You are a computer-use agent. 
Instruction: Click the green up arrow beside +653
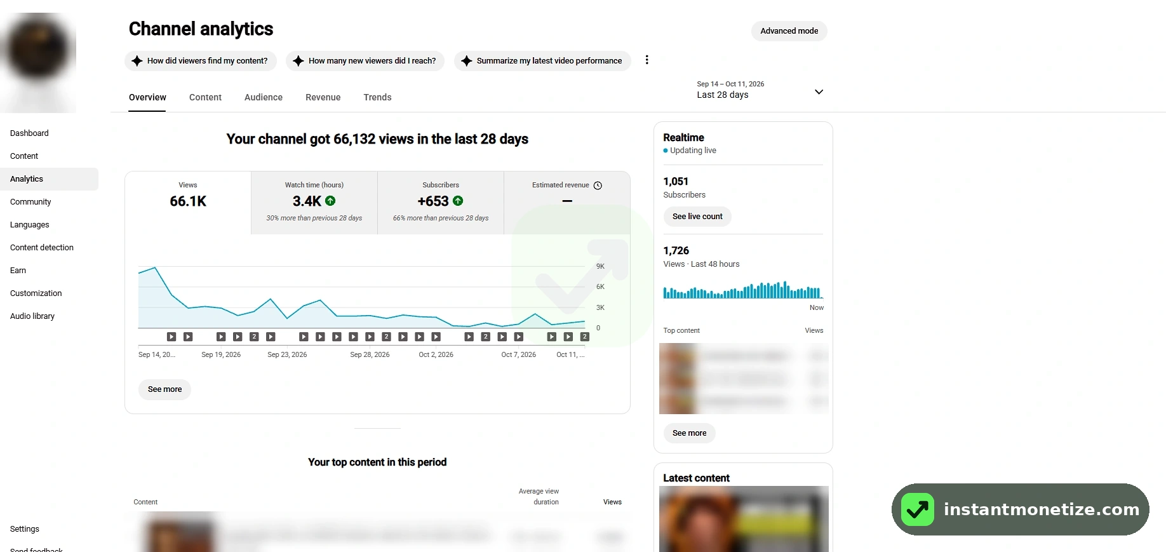(458, 201)
